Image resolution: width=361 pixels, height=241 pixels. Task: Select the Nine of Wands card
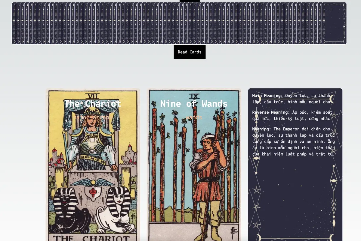pyautogui.click(x=194, y=165)
